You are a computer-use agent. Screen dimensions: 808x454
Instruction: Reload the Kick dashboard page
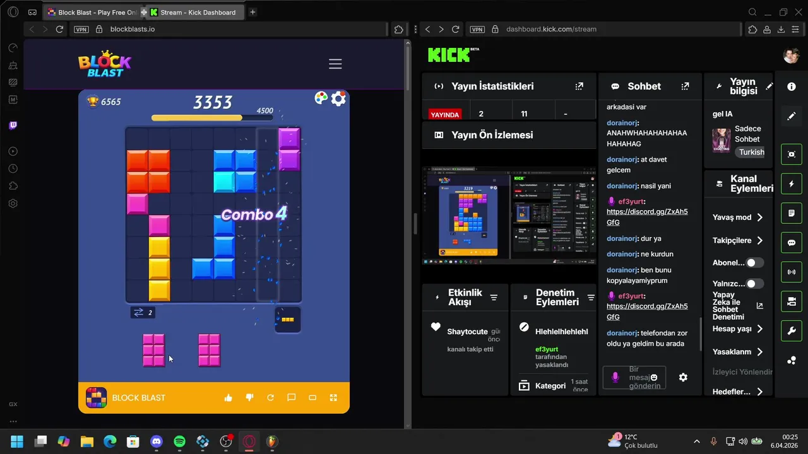click(456, 29)
